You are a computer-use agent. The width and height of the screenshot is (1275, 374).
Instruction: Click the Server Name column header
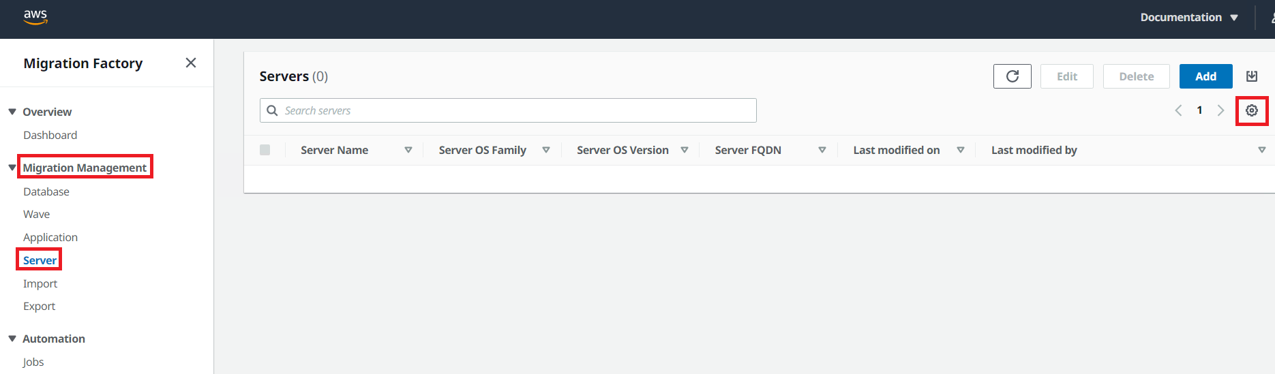pyautogui.click(x=334, y=150)
